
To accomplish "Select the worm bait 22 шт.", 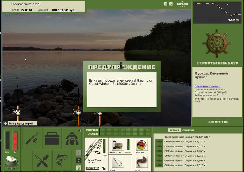I will pos(142,162).
